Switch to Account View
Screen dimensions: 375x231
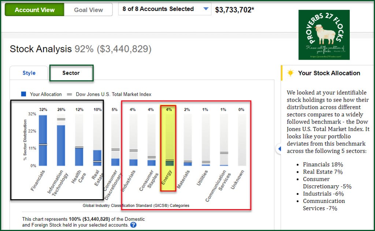click(x=34, y=10)
